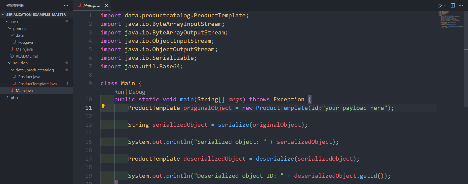Open Product.java from the file tree

(29, 77)
